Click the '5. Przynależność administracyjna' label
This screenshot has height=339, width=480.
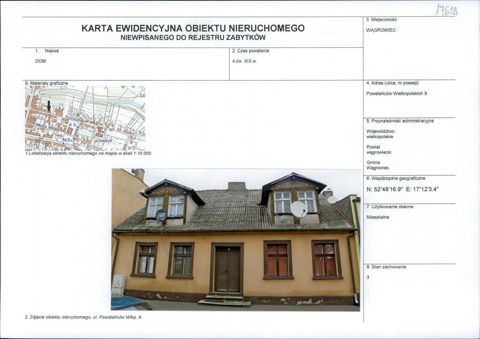[x=400, y=121]
